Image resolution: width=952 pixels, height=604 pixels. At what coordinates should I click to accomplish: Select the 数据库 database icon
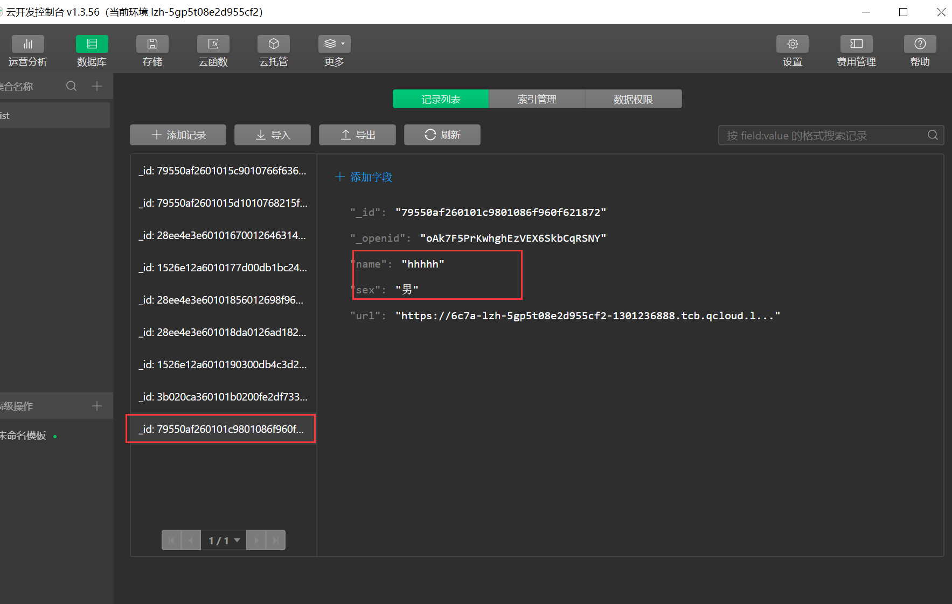(x=92, y=44)
